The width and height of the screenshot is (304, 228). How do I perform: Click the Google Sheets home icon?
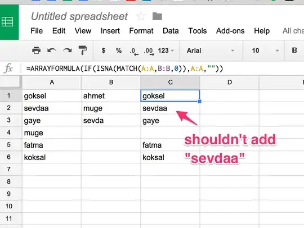(7, 22)
